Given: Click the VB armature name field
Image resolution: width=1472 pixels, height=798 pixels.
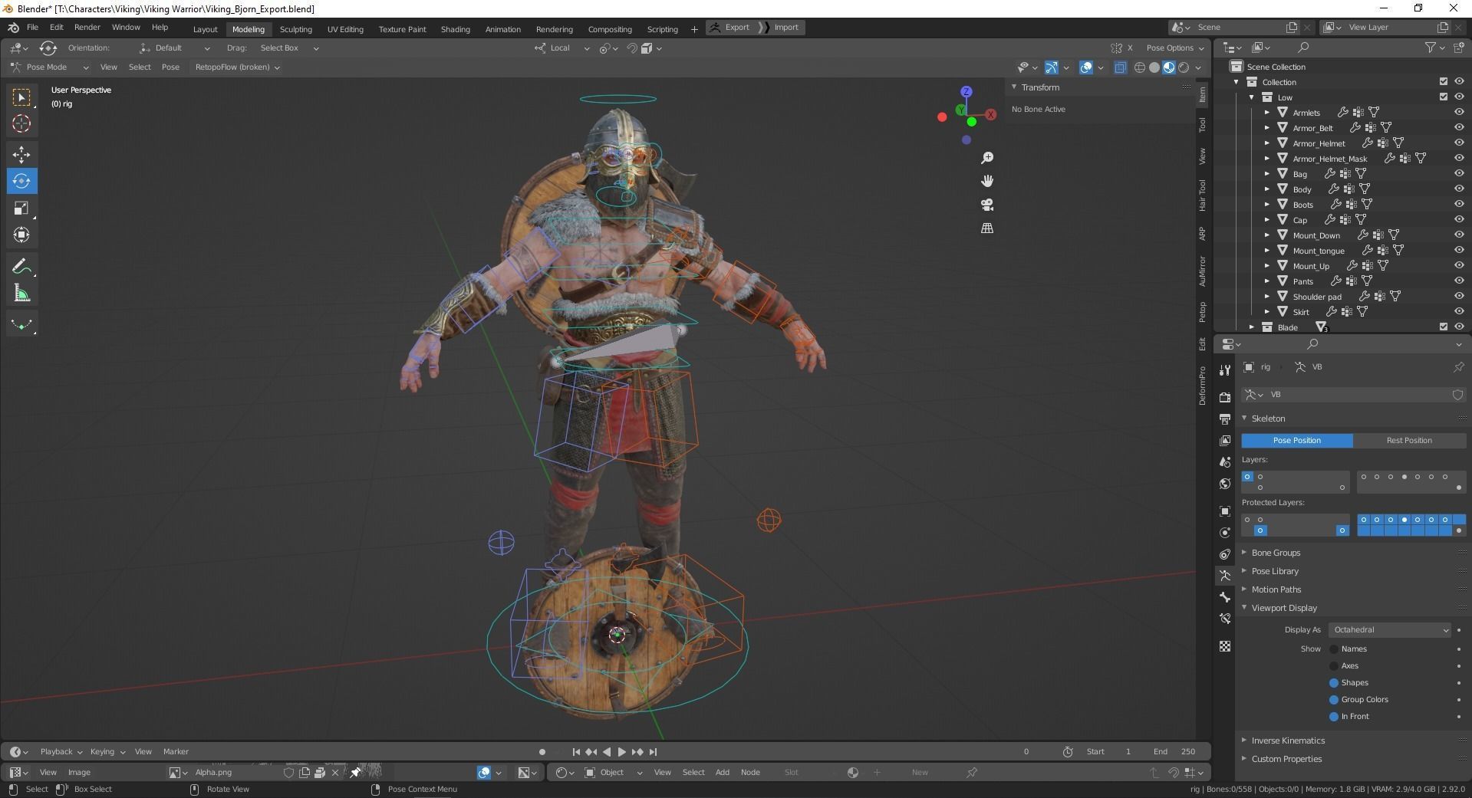Looking at the screenshot, I should [x=1357, y=395].
